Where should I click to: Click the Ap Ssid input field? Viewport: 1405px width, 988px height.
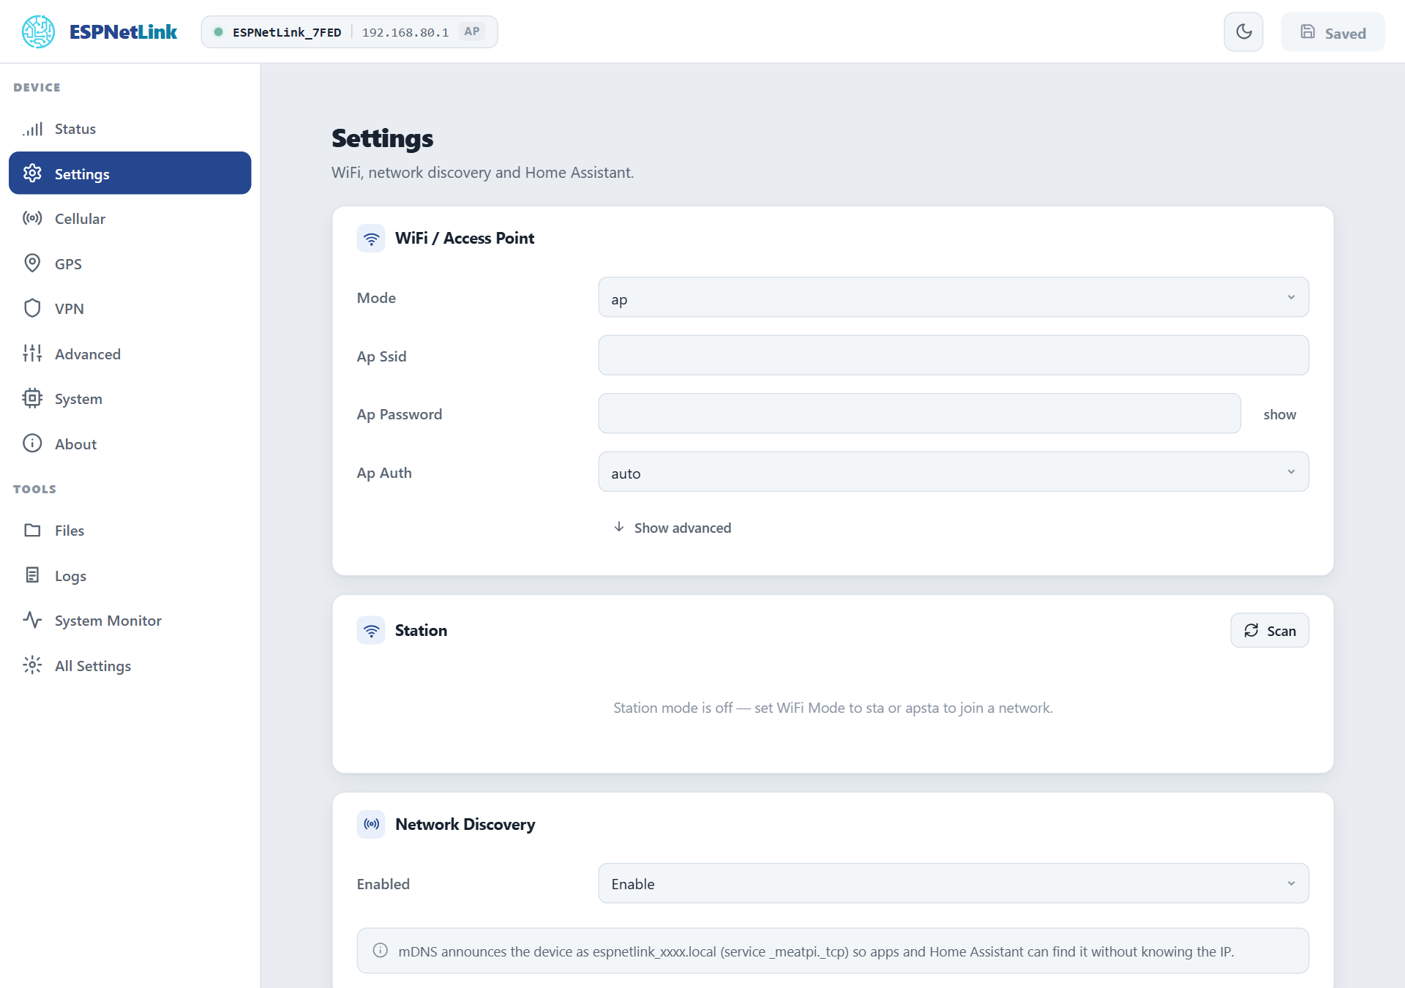tap(953, 356)
